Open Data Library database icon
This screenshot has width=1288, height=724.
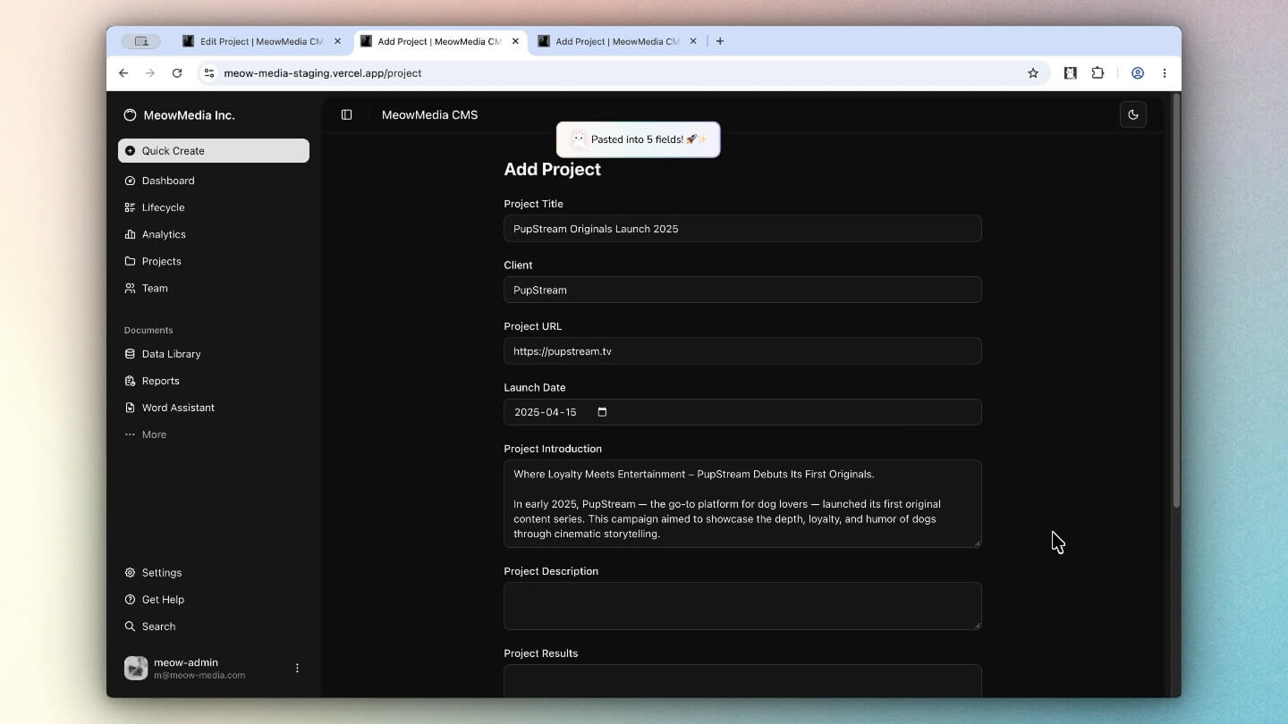[x=131, y=354]
